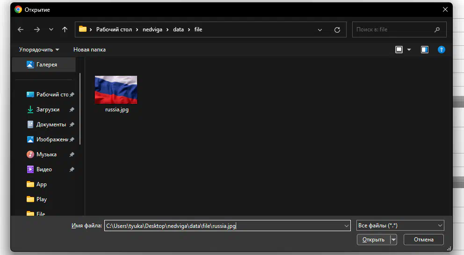The height and width of the screenshot is (255, 464).
Task: Open help with question mark icon
Action: tap(441, 50)
